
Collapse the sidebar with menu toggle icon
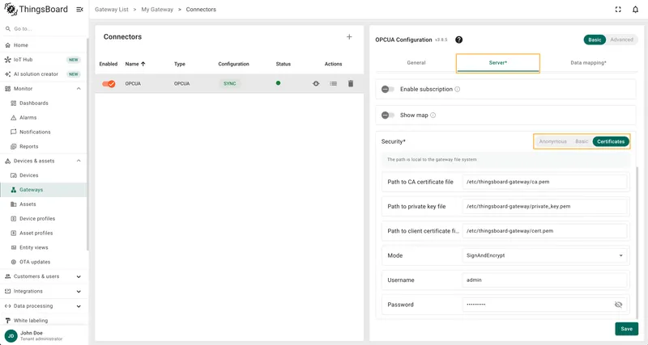coord(79,9)
